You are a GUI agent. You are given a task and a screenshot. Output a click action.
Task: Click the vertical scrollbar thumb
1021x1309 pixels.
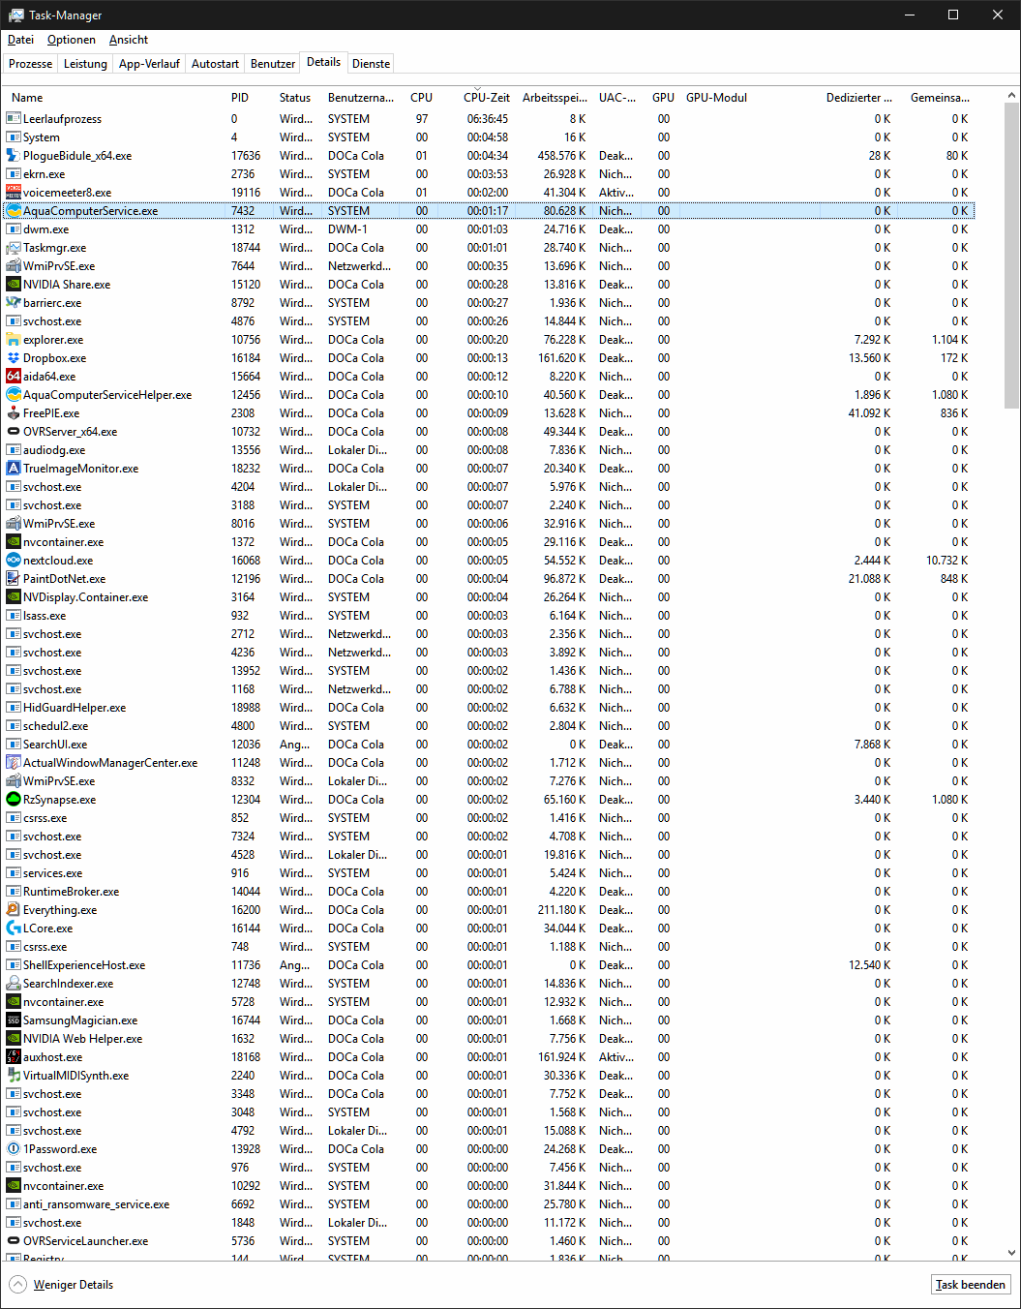[x=1012, y=257]
